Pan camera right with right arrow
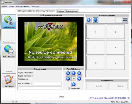132x104 pixels. coord(79,79)
